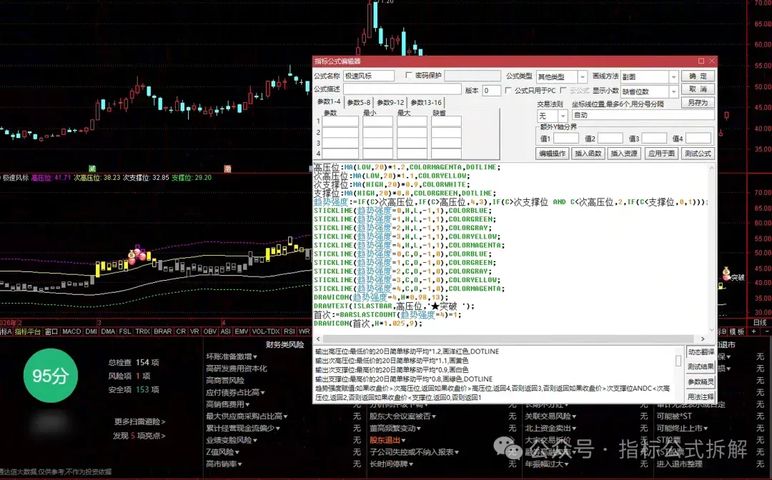Switch to 参数5-8 tab
The image size is (772, 480).
358,102
